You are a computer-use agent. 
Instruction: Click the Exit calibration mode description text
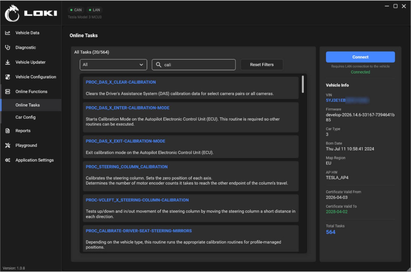(150, 152)
